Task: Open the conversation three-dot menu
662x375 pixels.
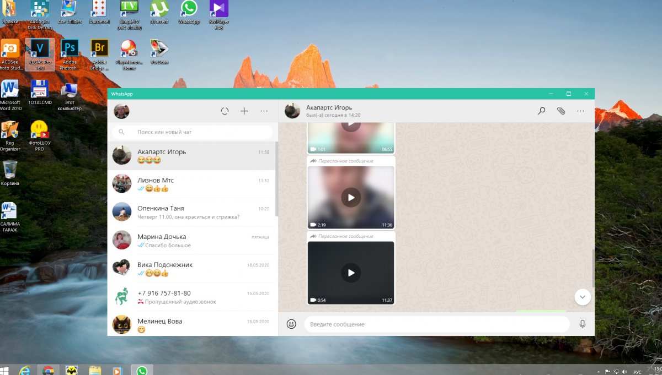Action: (580, 111)
